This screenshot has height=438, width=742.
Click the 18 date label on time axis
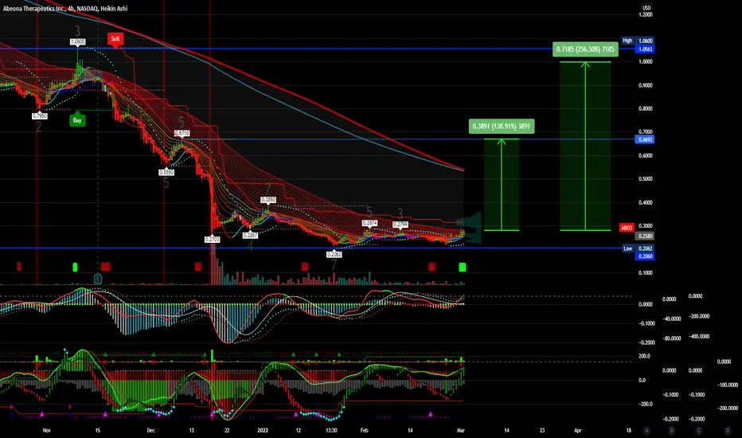tap(628, 430)
